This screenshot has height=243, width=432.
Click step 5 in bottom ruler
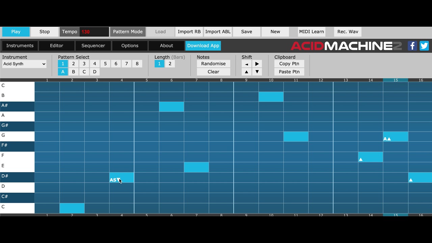[x=146, y=215]
